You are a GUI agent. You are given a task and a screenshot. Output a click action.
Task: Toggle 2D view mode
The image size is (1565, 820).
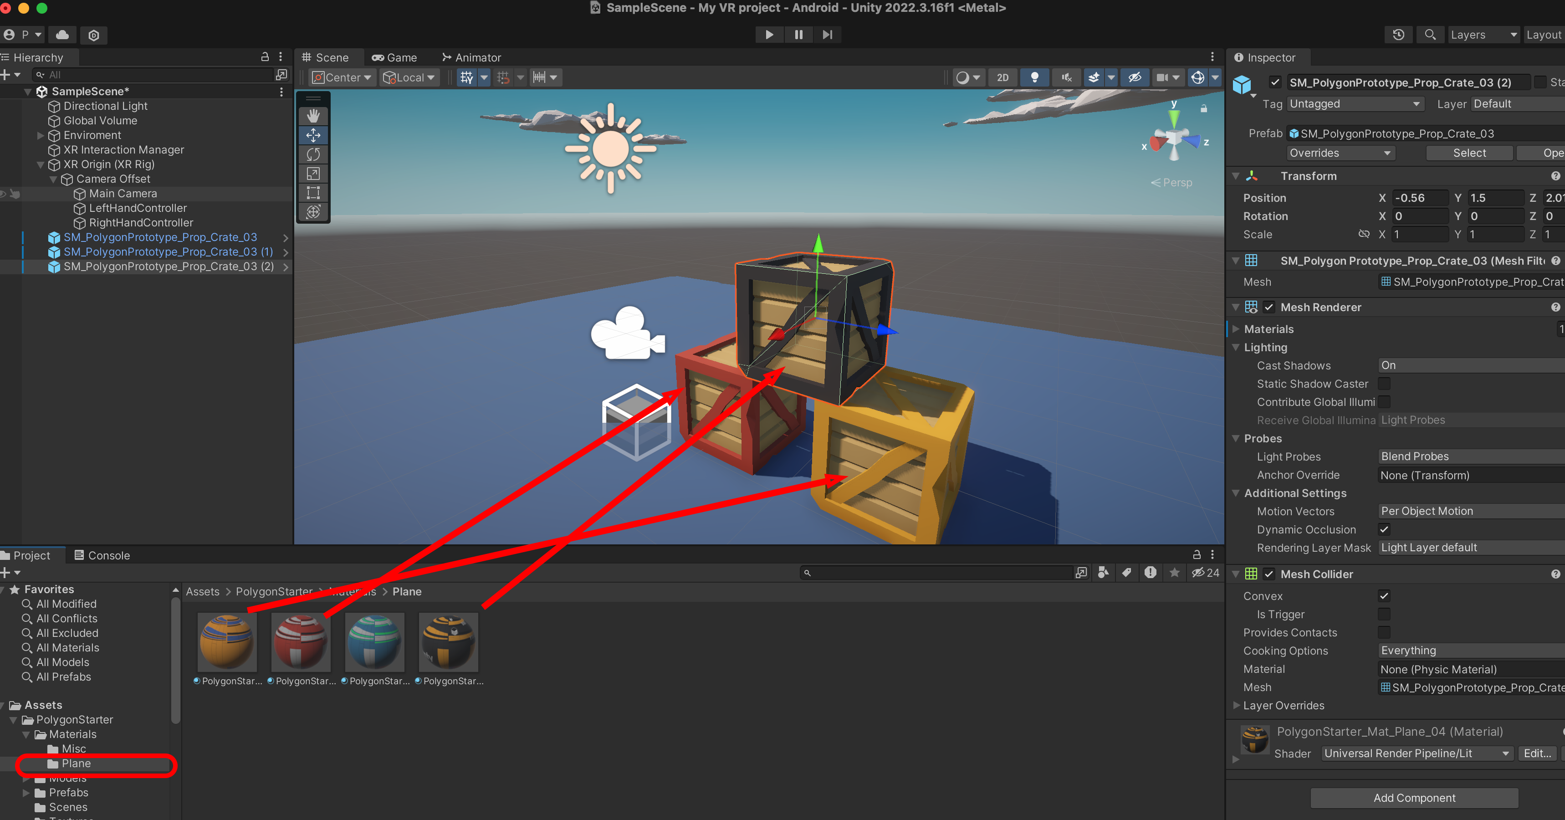click(x=1002, y=77)
